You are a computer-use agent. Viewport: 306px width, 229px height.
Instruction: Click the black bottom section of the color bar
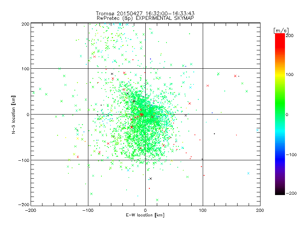coord(280,192)
